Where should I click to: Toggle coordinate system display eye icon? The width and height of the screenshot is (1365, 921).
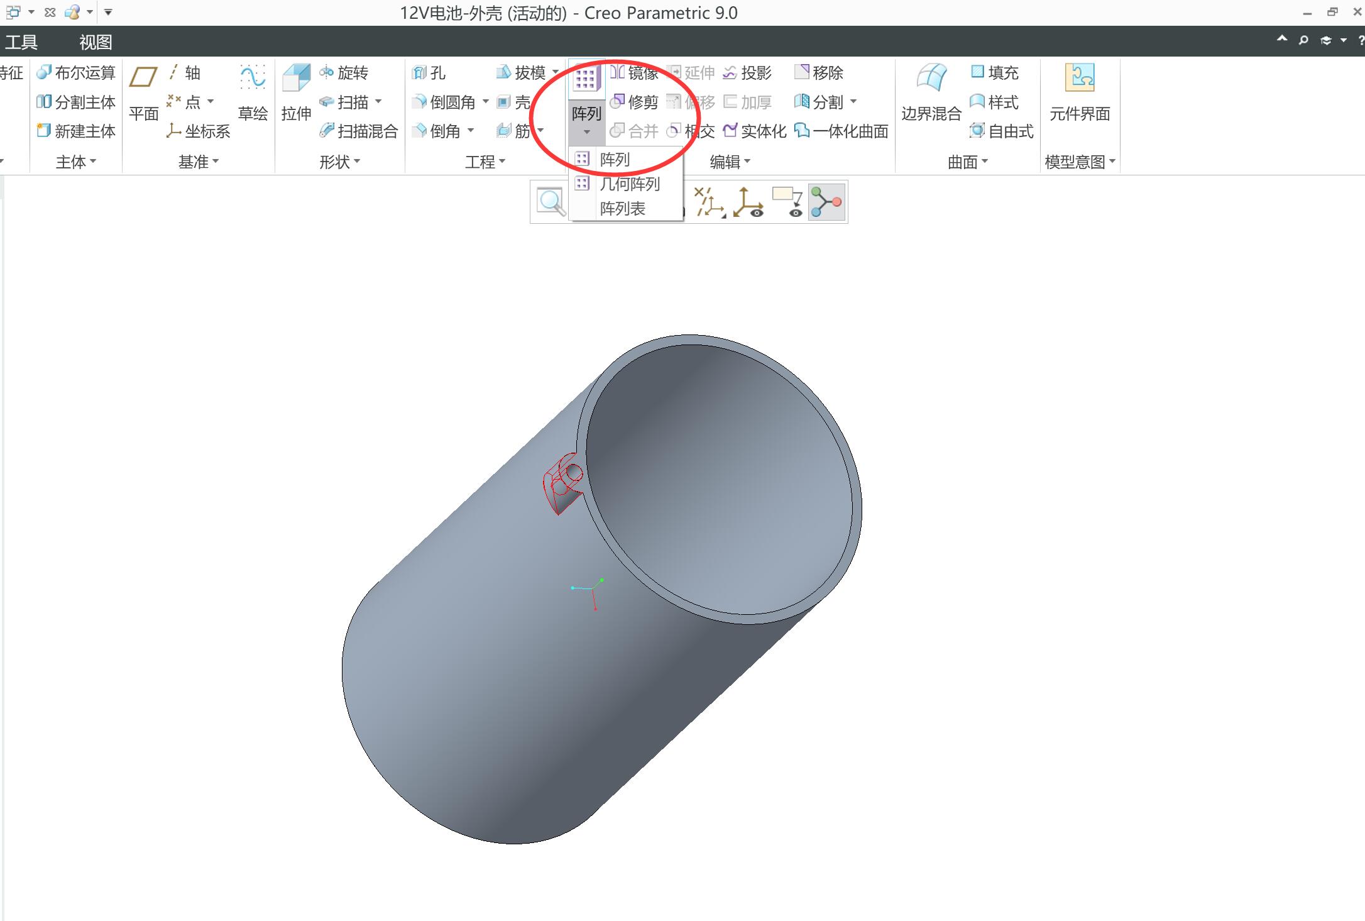(x=748, y=202)
